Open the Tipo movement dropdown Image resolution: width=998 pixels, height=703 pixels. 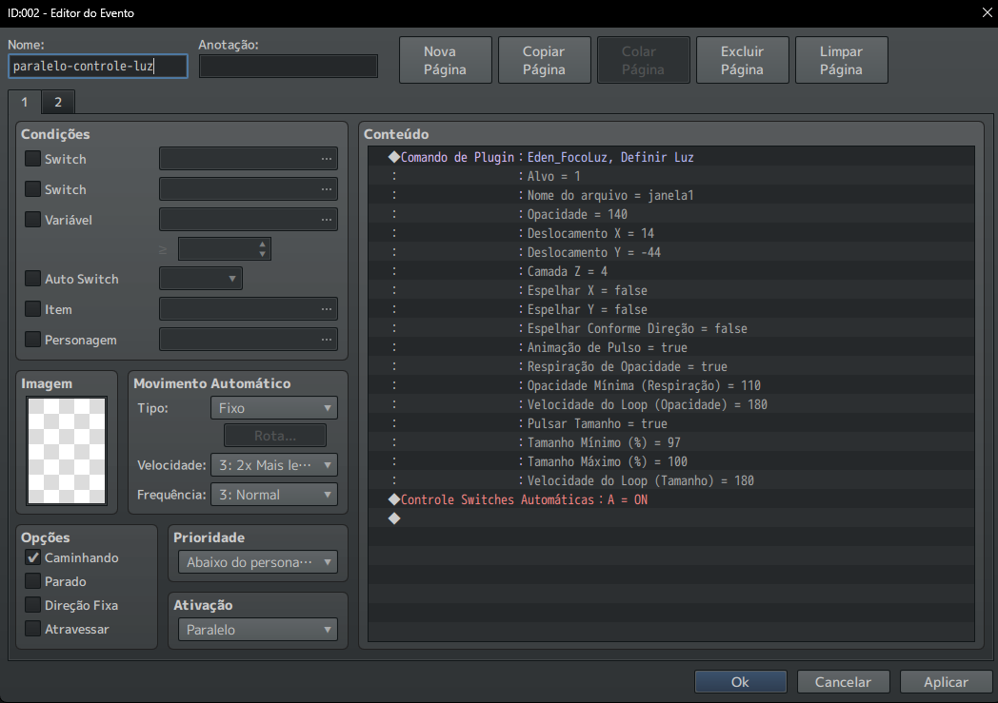click(273, 408)
